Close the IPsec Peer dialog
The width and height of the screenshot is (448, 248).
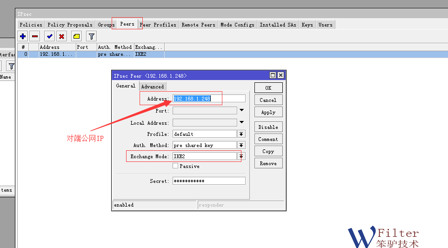[x=281, y=75]
